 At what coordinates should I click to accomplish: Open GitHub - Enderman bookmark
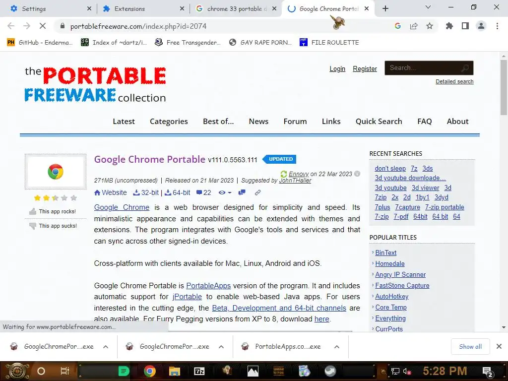coord(40,43)
